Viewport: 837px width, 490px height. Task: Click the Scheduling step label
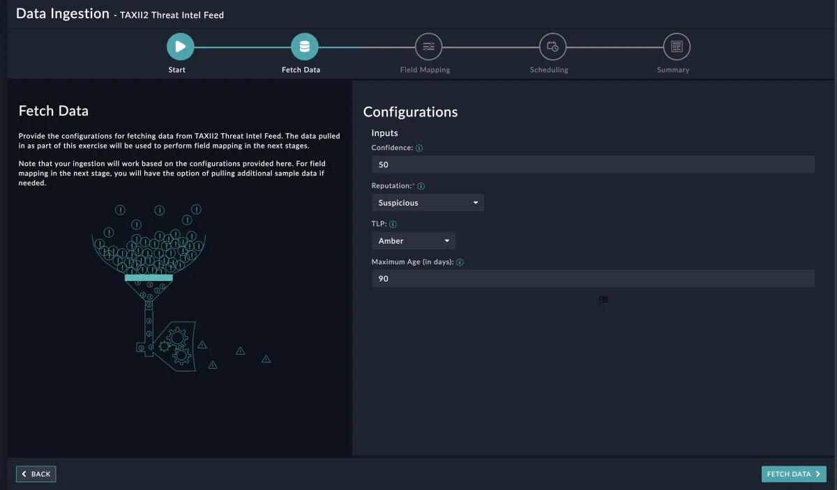(x=549, y=70)
